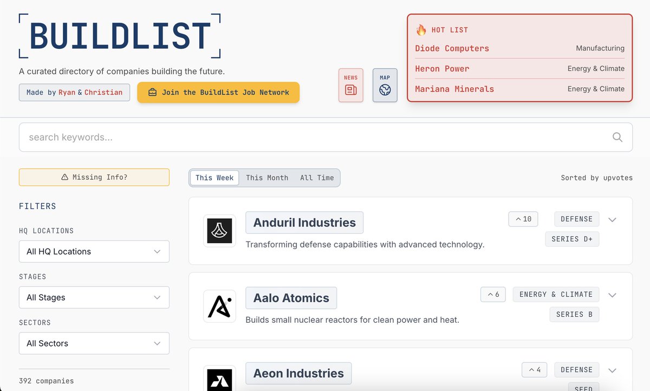Click the DEFENSE tag on Anduril Industries
The image size is (650, 391).
tap(576, 219)
